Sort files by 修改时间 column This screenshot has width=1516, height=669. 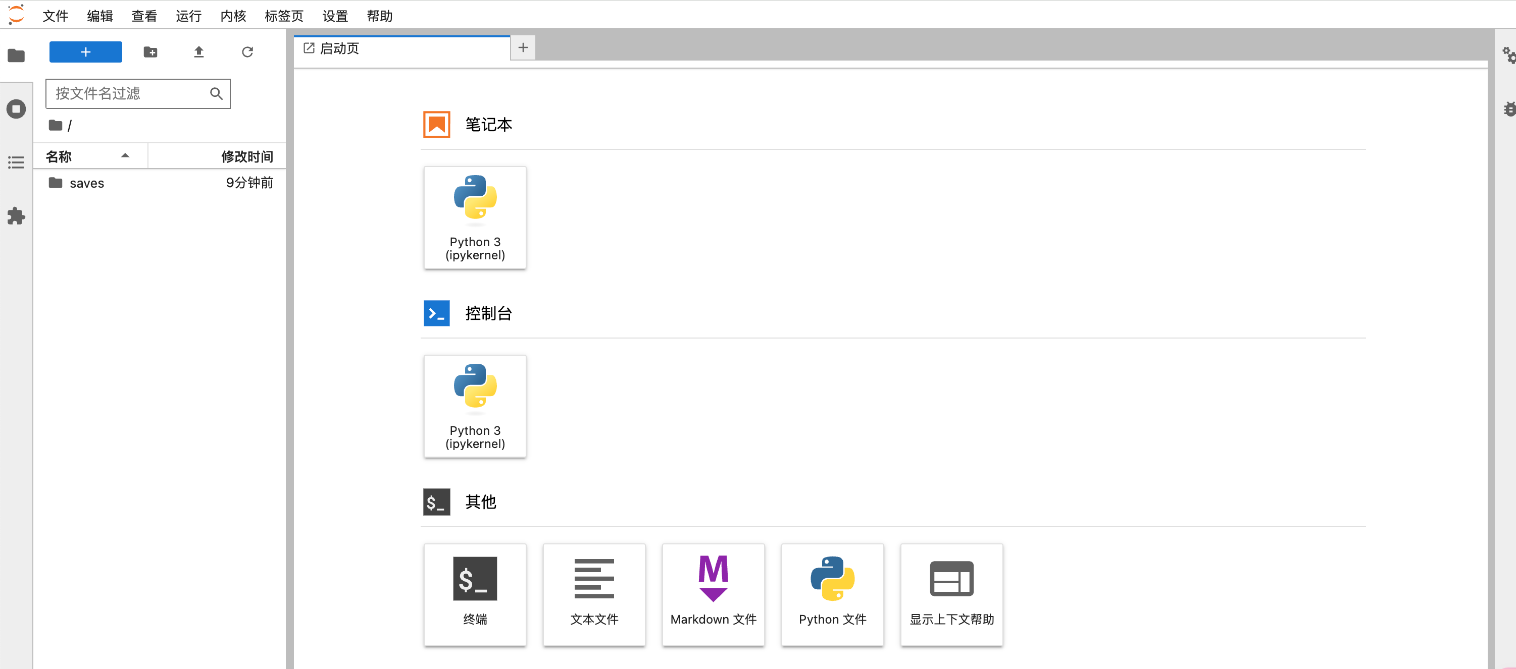click(217, 156)
